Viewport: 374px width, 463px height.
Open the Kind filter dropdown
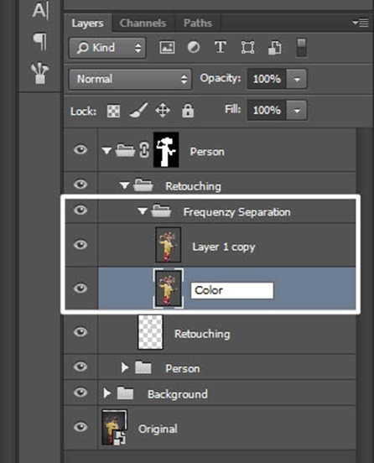point(107,48)
